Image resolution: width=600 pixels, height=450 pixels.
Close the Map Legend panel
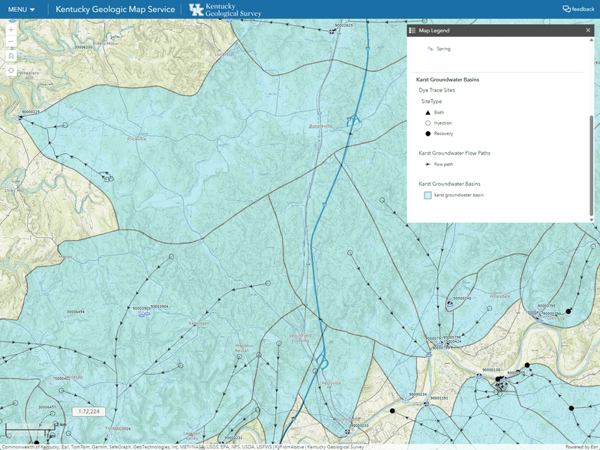[x=588, y=30]
